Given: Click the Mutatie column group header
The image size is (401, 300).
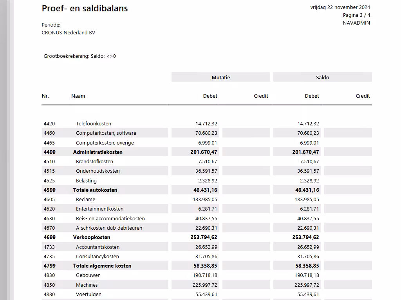Looking at the screenshot, I should tap(220, 77).
